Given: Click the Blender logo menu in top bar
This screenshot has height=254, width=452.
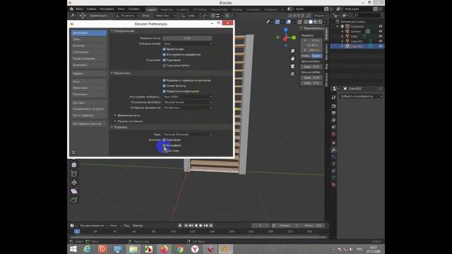Looking at the screenshot, I should pyautogui.click(x=71, y=9).
